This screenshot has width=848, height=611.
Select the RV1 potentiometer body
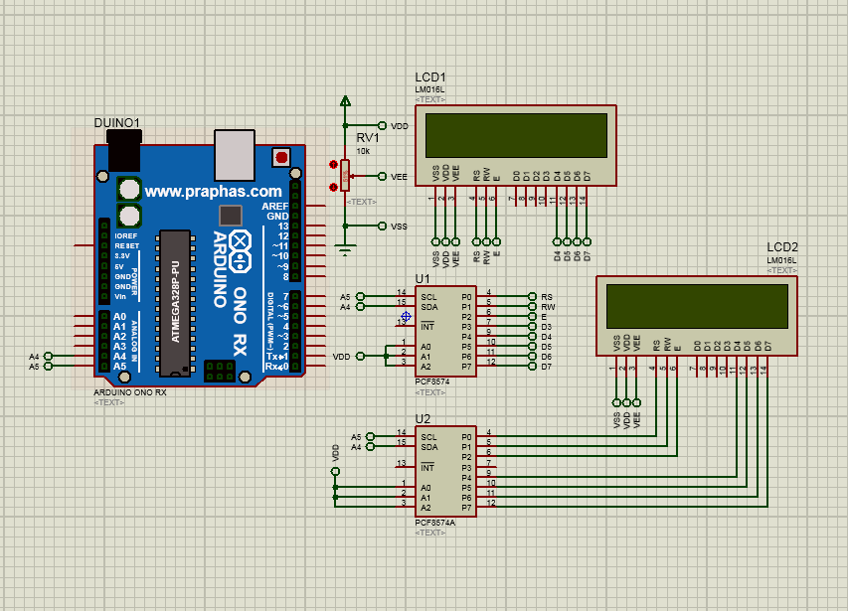point(345,176)
